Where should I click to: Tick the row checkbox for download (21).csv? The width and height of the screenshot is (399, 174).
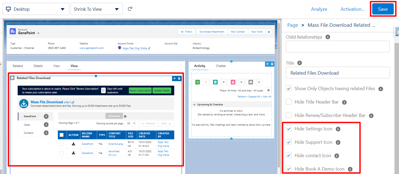tap(62, 153)
